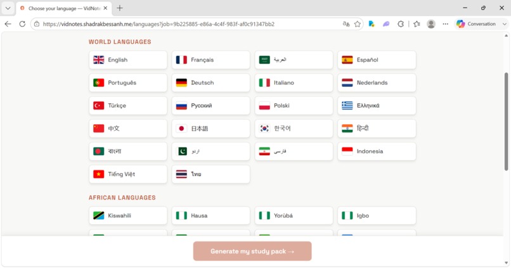Select Русский language card

pyautogui.click(x=211, y=106)
